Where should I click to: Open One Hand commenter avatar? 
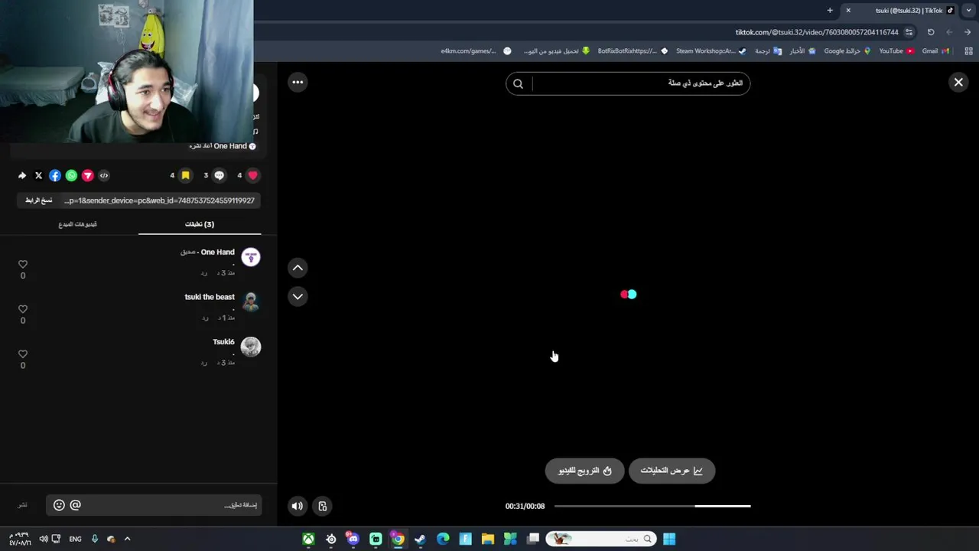[251, 257]
